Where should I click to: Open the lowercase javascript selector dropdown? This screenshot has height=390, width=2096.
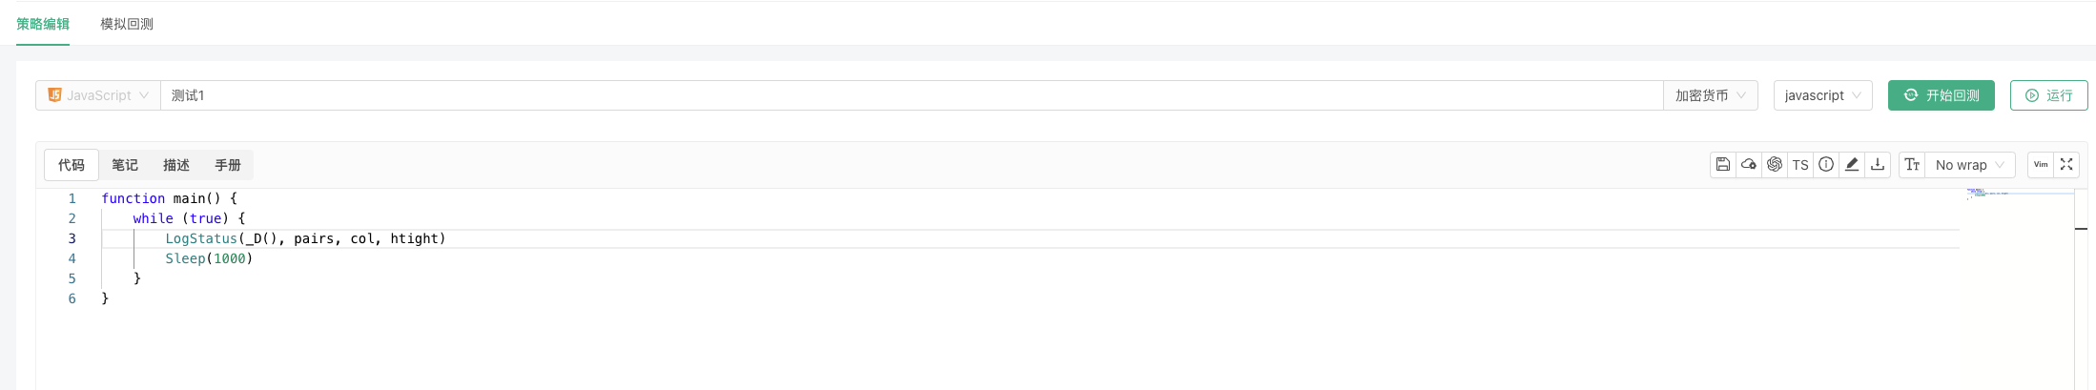point(1822,95)
